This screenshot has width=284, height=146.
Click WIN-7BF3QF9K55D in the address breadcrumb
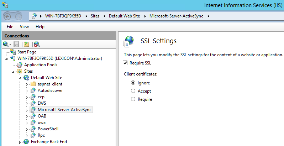63,16
